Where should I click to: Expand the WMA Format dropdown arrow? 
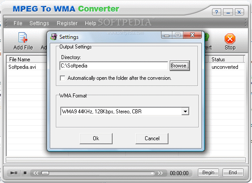[x=185, y=111]
